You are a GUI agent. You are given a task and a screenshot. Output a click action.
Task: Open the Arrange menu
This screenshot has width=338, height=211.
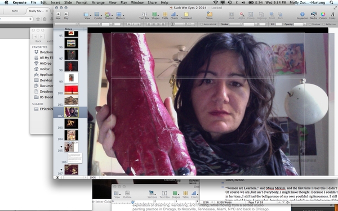[x=98, y=3]
